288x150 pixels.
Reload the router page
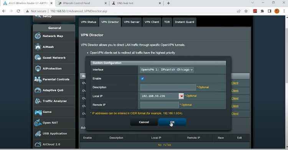pos(18,11)
